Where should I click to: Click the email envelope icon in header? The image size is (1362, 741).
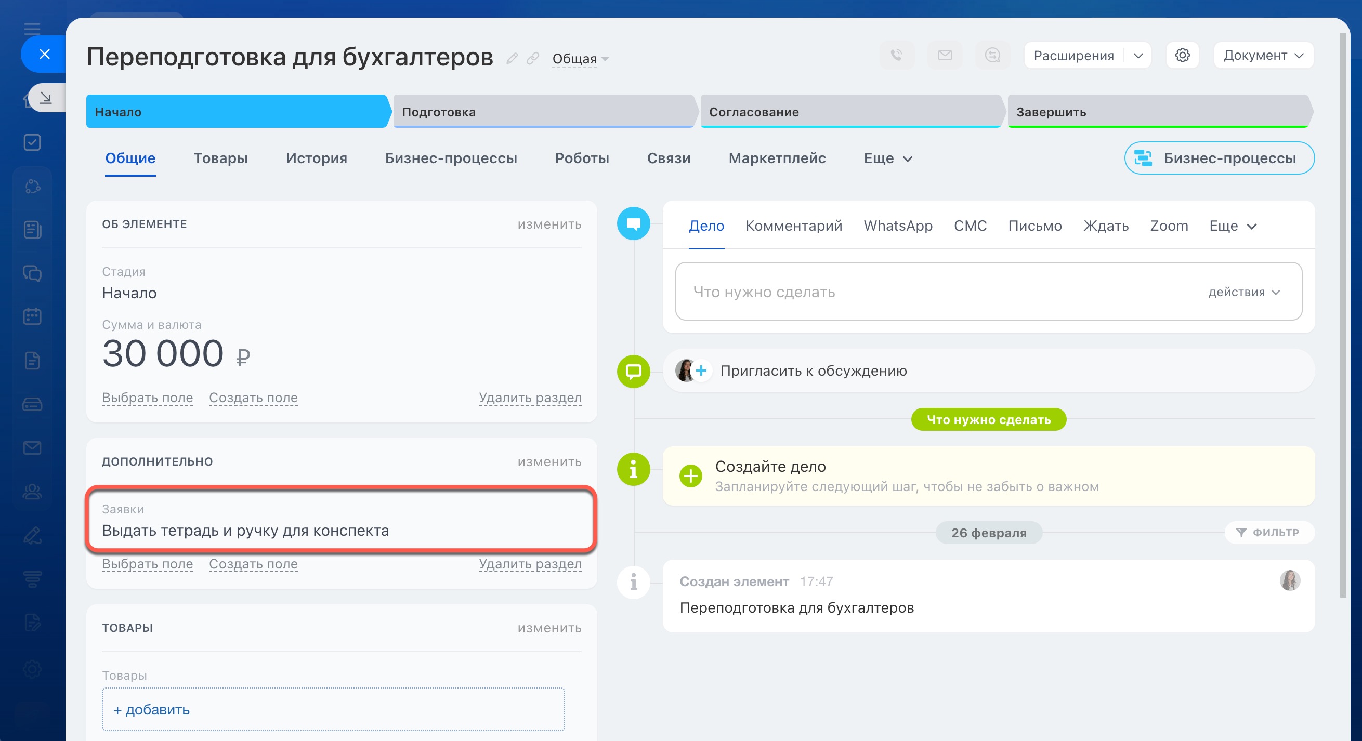[x=945, y=55]
